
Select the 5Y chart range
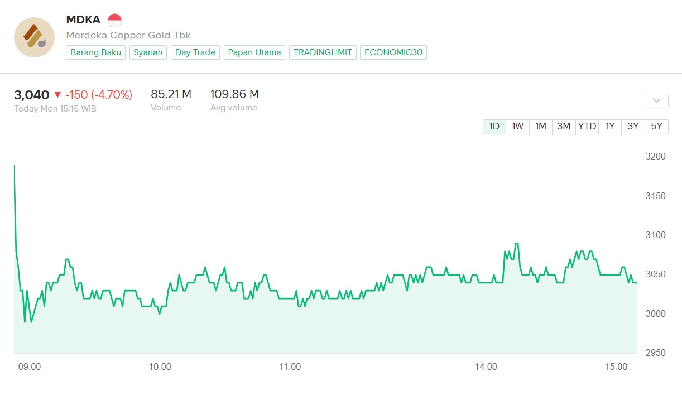pyautogui.click(x=656, y=127)
